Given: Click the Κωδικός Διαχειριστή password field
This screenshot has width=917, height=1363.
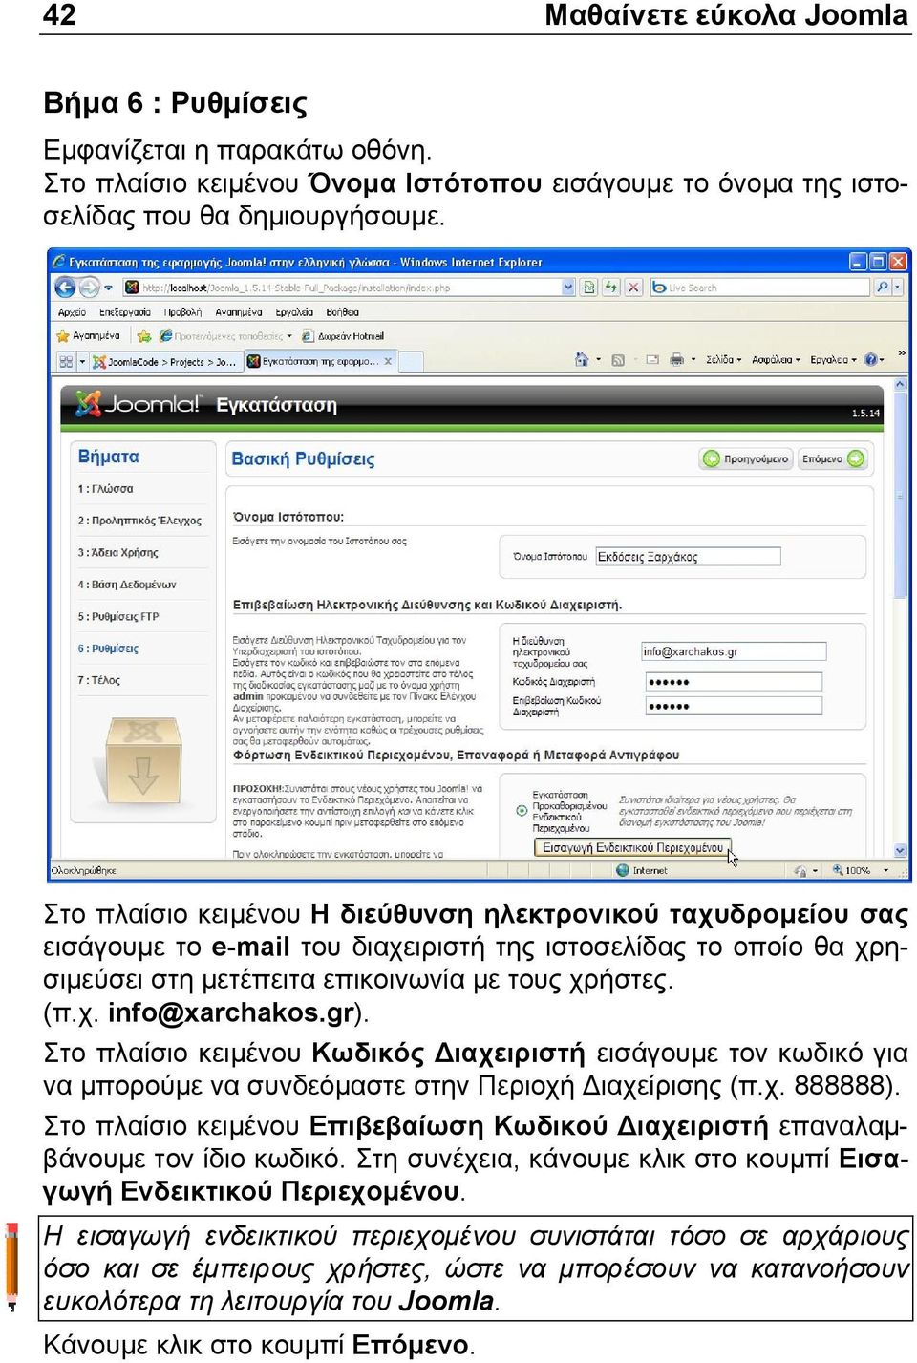Looking at the screenshot, I should click(x=734, y=682).
